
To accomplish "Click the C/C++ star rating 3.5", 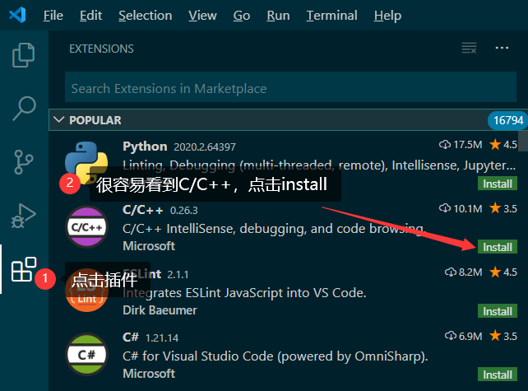I will 503,208.
